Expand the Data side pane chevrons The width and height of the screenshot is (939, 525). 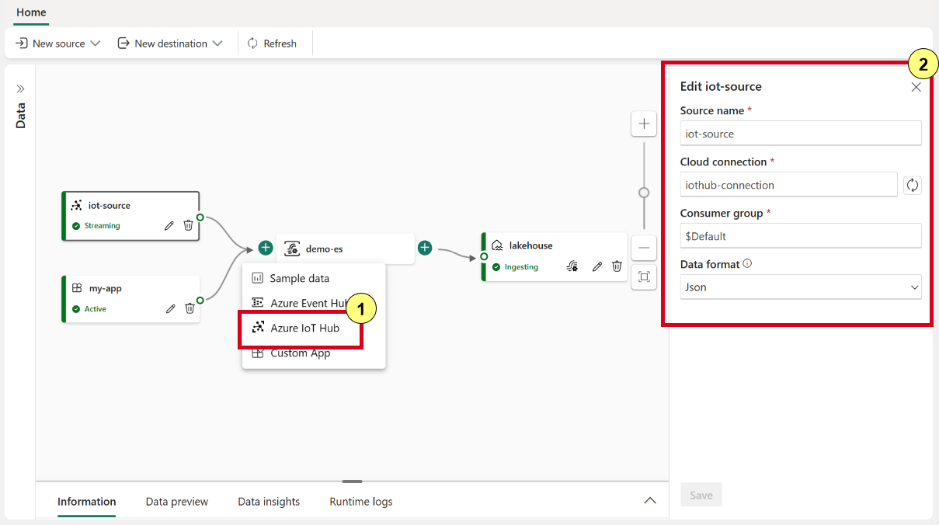point(21,89)
